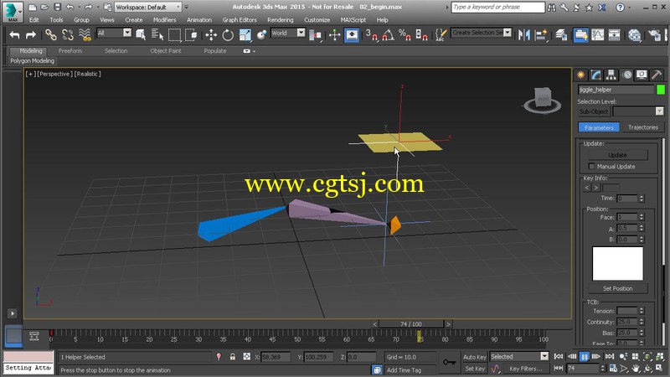The width and height of the screenshot is (670, 377).
Task: Pick Rectangular Selection Region tool
Action: tap(174, 34)
